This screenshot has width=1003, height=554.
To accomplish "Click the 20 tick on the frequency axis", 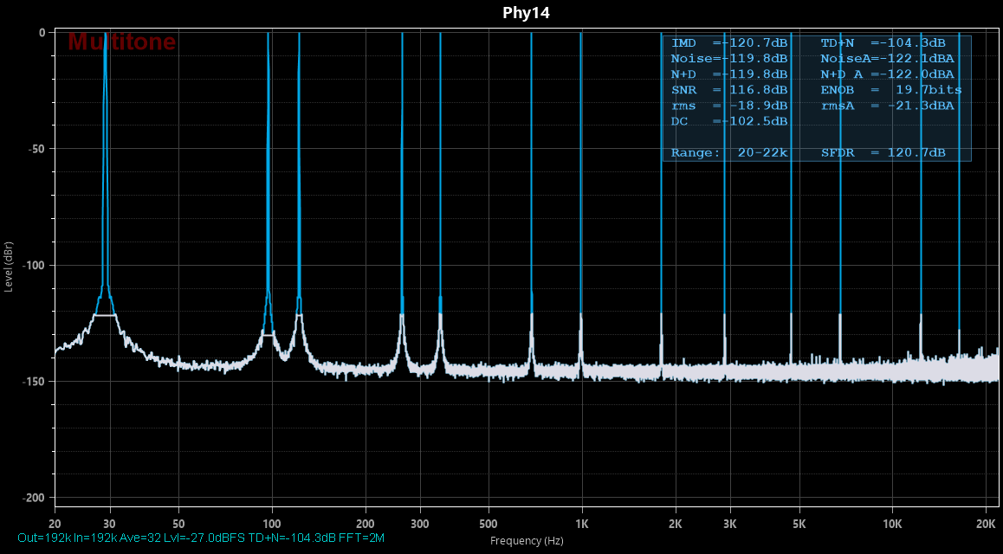I will coord(55,524).
